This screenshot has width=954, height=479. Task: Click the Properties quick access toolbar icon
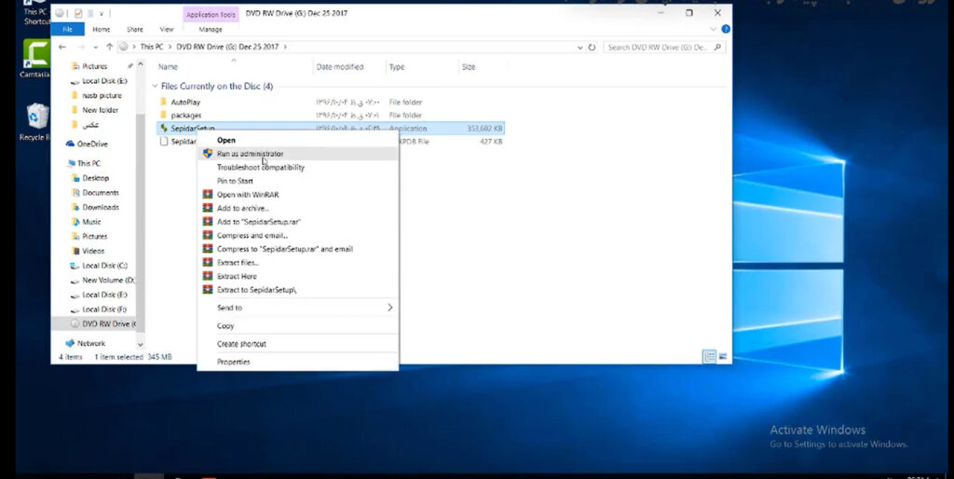pos(78,13)
